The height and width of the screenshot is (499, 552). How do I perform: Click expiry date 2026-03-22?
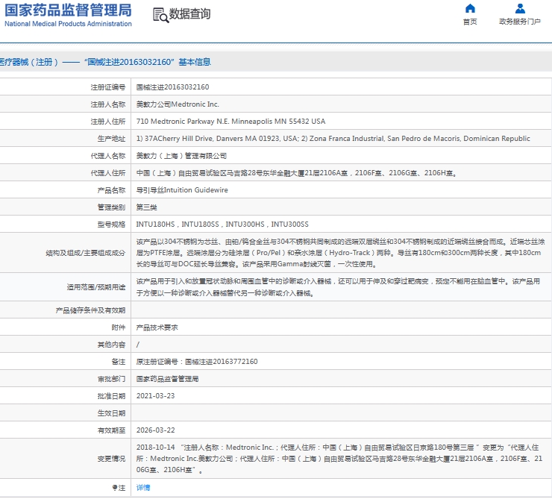coord(155,430)
